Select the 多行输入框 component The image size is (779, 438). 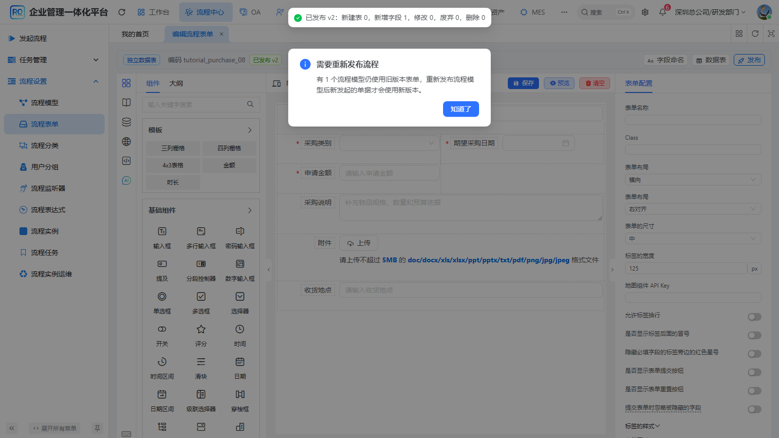click(201, 237)
